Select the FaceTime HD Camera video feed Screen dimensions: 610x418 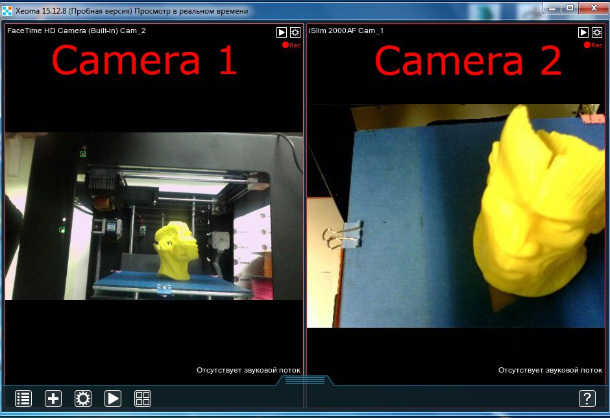tap(154, 216)
